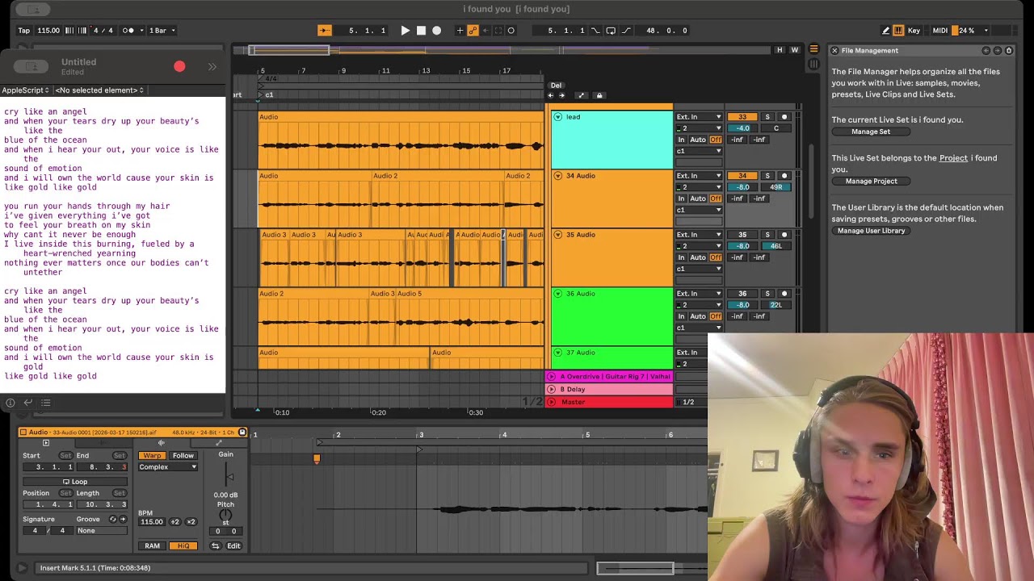Click the W button beside the overview
The height and width of the screenshot is (581, 1034).
point(795,50)
